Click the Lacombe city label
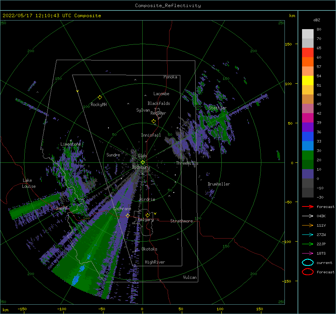336x314 pixels. tap(161, 94)
